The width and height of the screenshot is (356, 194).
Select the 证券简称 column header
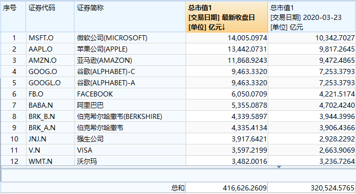(x=130, y=17)
